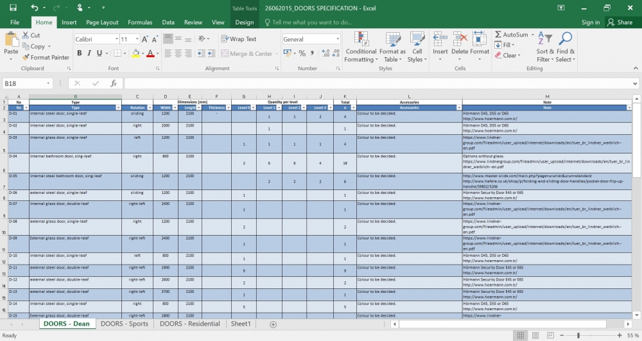Image resolution: width=642 pixels, height=341 pixels.
Task: Add a new sheet with plus button
Action: pos(273,324)
